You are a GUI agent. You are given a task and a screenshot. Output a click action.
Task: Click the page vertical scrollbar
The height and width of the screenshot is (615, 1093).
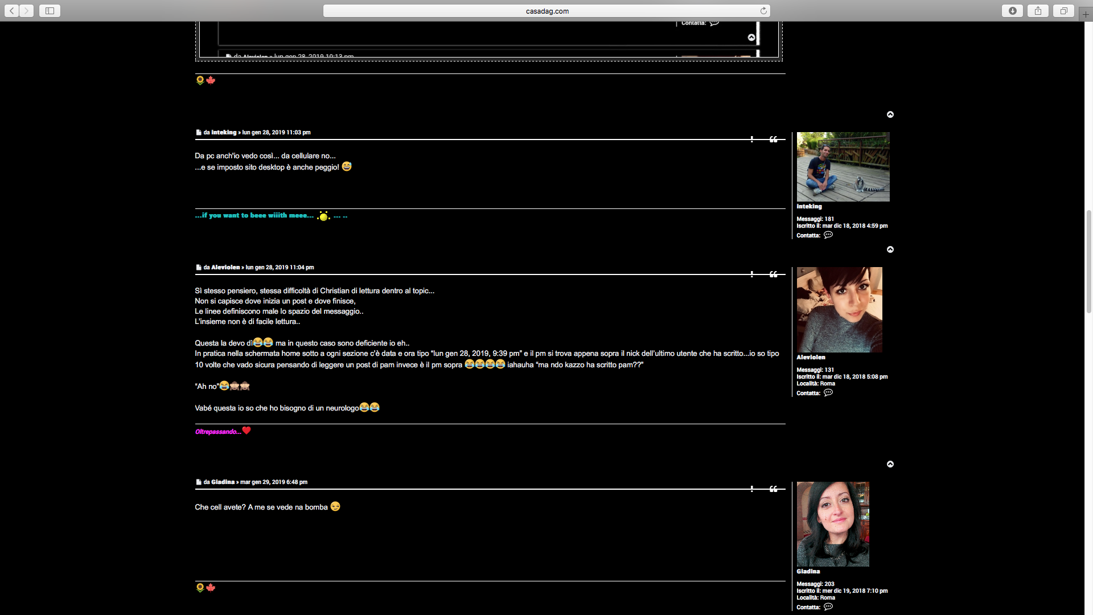pos(1088,262)
